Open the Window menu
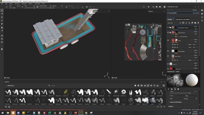The image size is (204, 115). coord(17,4)
